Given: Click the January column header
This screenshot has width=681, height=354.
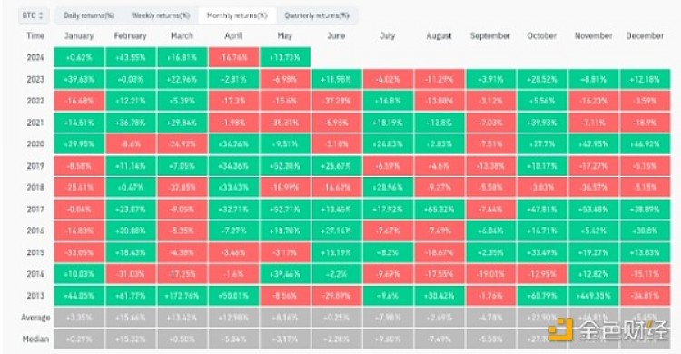Looking at the screenshot, I should click(79, 36).
